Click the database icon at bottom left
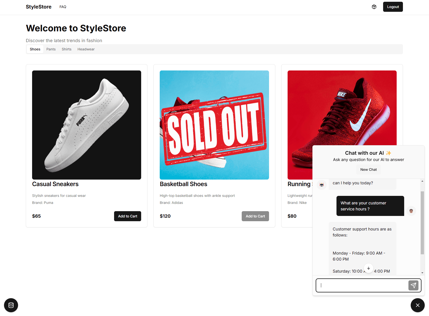Image resolution: width=429 pixels, height=316 pixels. 11,305
